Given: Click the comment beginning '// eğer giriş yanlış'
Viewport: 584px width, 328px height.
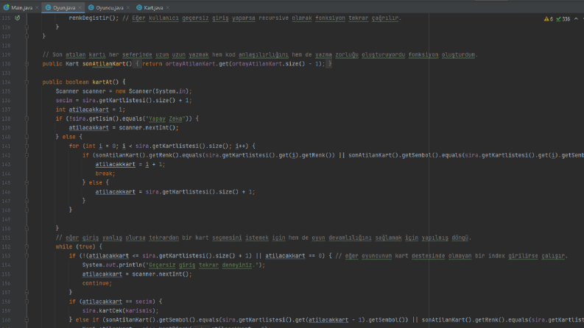Looking at the screenshot, I should click(x=264, y=238).
